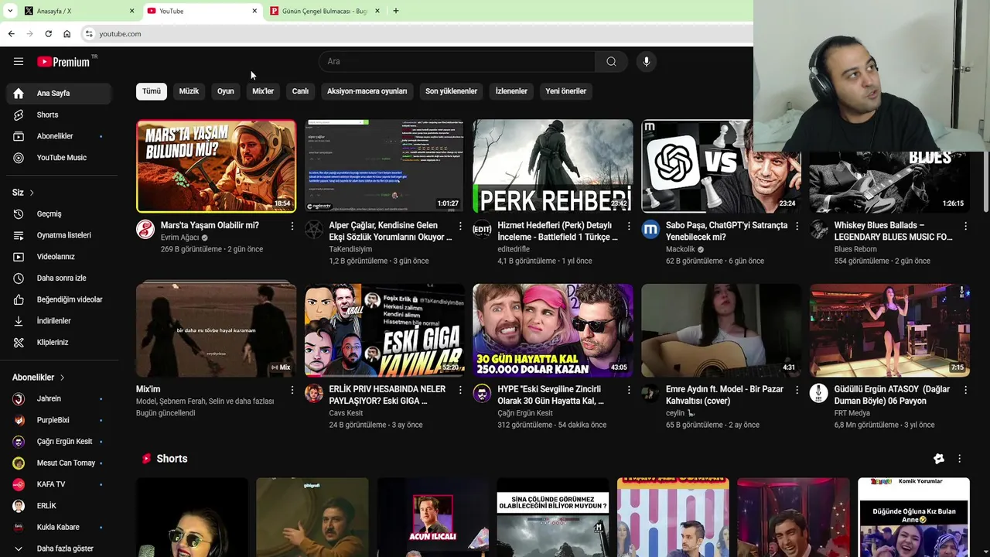Select the Canlı filter chip
Viewport: 990px width, 557px height.
click(x=300, y=91)
